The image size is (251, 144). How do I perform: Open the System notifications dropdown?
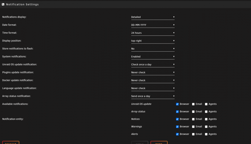pos(153,56)
